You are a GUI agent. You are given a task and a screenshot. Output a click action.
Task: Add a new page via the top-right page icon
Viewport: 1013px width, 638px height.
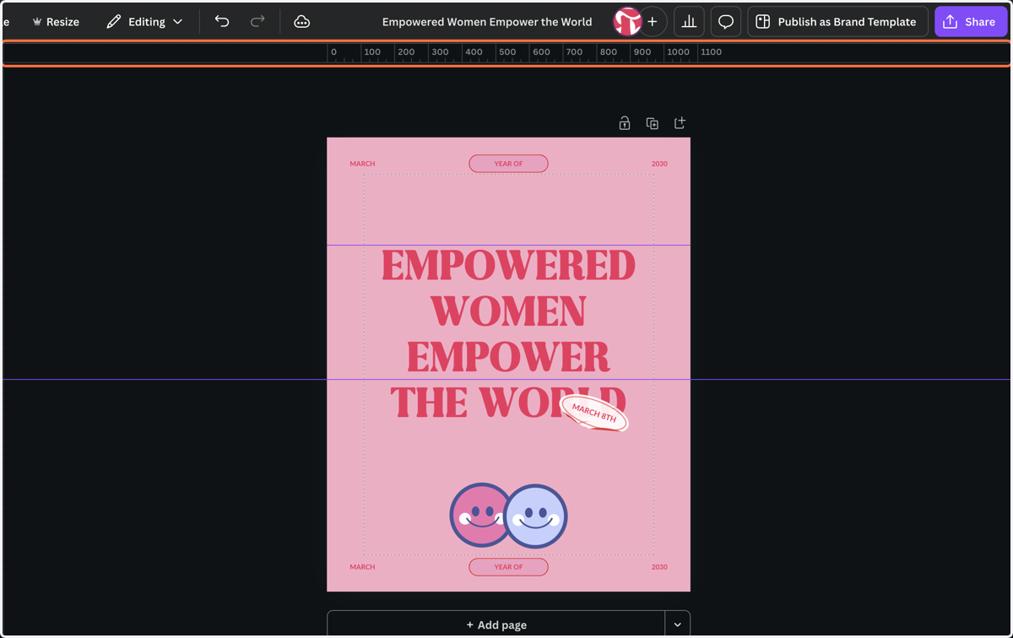point(680,123)
